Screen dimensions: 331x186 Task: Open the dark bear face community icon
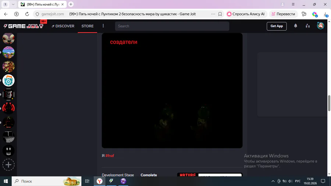[8, 94]
